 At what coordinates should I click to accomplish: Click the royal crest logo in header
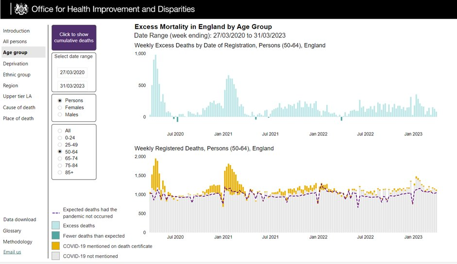click(21, 9)
